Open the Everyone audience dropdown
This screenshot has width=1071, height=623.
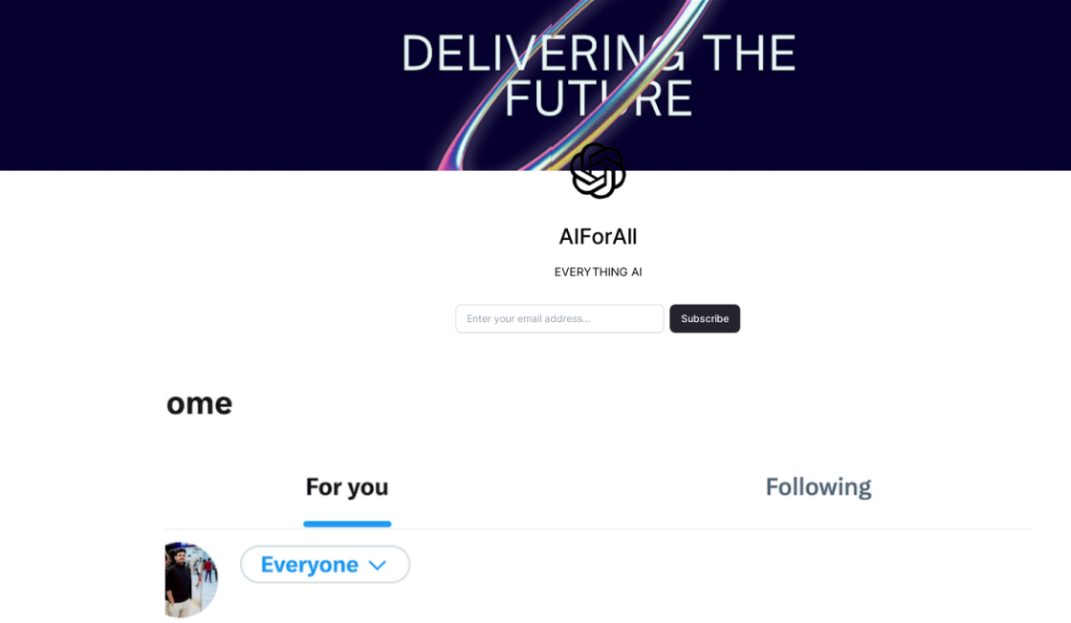click(x=325, y=565)
